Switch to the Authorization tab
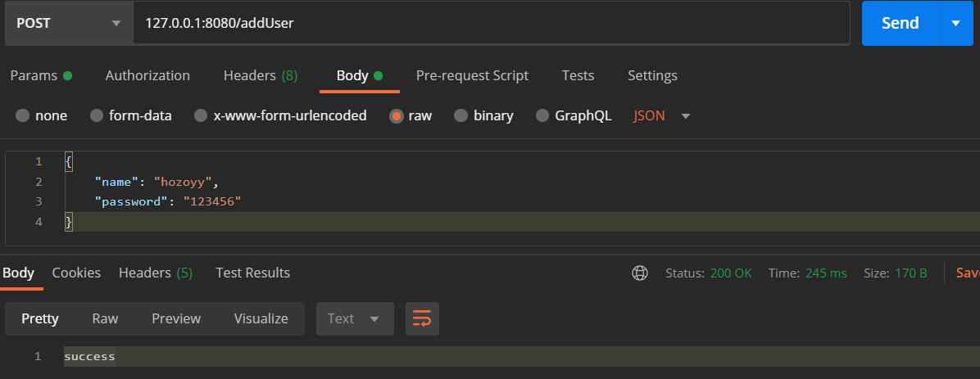The image size is (980, 379). (x=147, y=75)
